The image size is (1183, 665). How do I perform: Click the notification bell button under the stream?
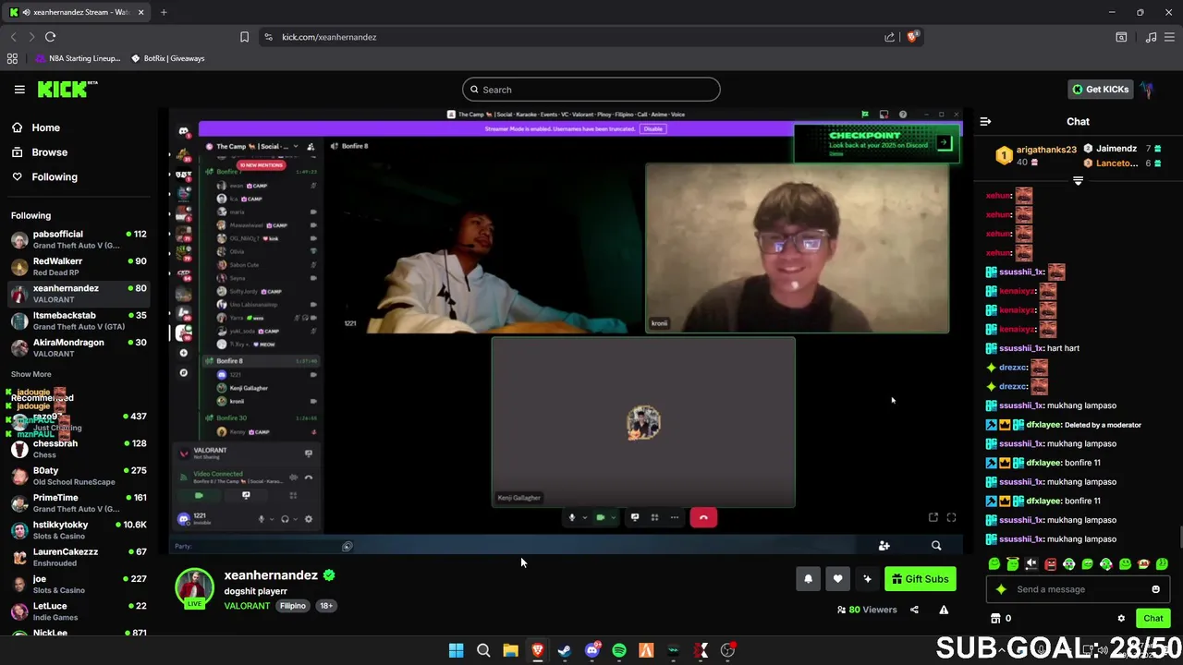pyautogui.click(x=808, y=579)
